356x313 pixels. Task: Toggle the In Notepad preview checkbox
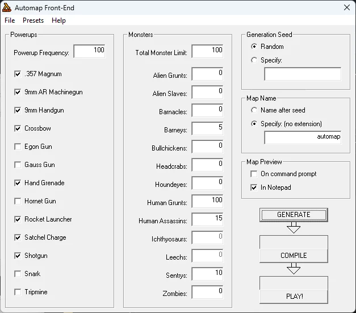click(x=254, y=187)
